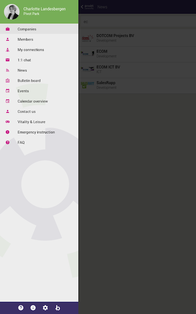Open 1:1 chat
The image size is (196, 314).
[39, 60]
